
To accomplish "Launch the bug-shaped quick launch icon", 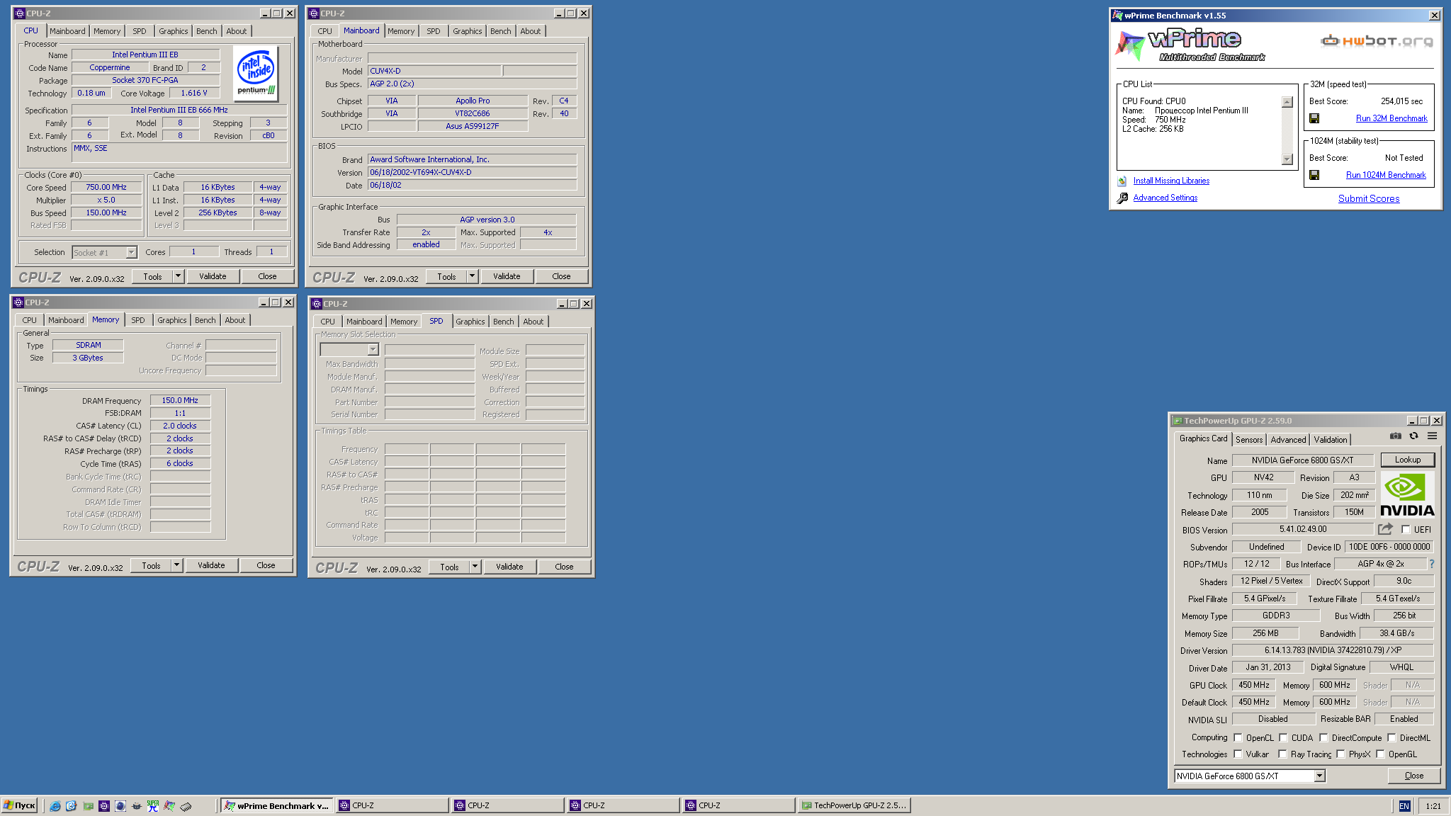I will tap(137, 806).
